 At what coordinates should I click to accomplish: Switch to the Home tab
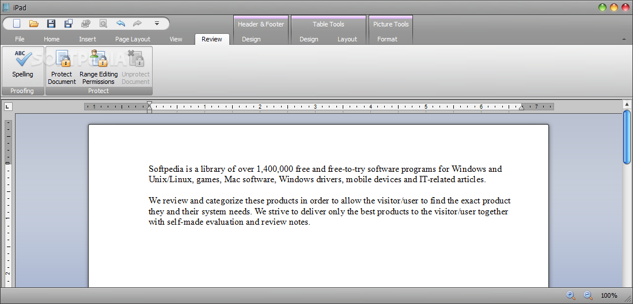click(x=52, y=39)
